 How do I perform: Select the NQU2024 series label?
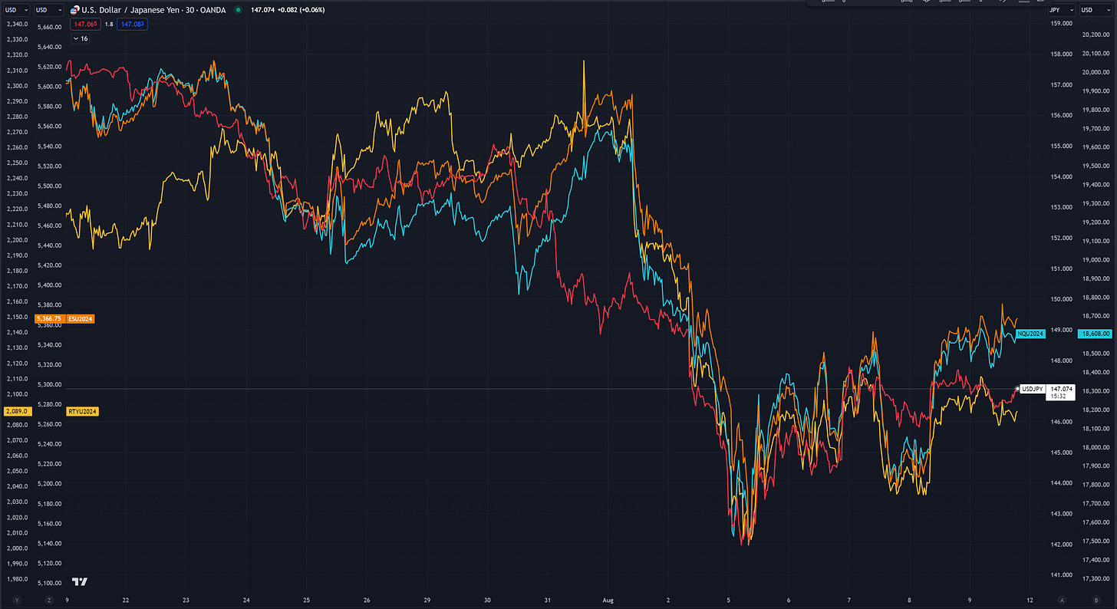tap(1030, 334)
